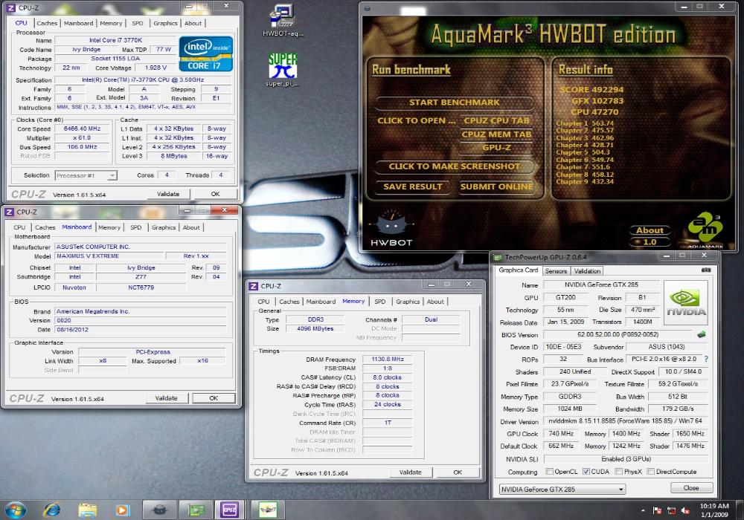The height and width of the screenshot is (520, 744).
Task: Click taskbar clock showing 10:19 AM
Action: click(713, 510)
